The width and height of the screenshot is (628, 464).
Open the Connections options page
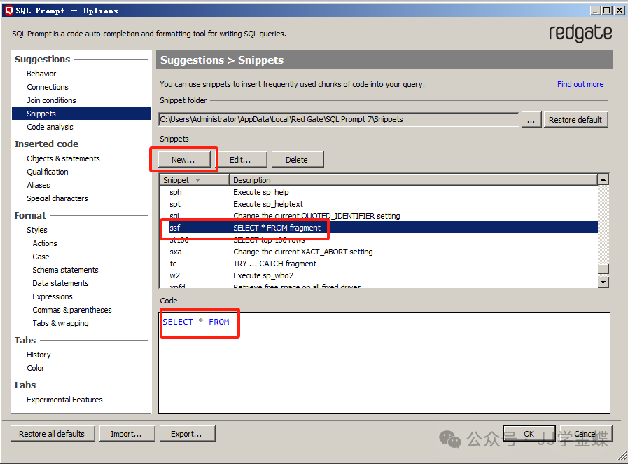[48, 87]
